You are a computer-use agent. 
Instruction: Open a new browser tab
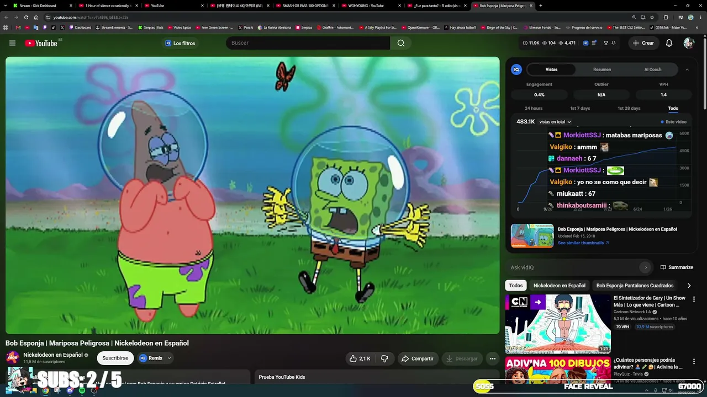pos(540,6)
